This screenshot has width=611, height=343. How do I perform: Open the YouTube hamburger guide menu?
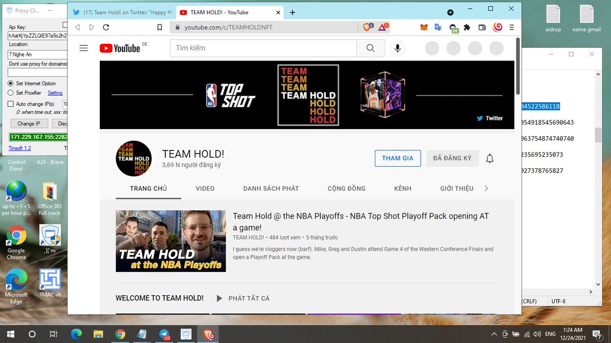point(84,48)
